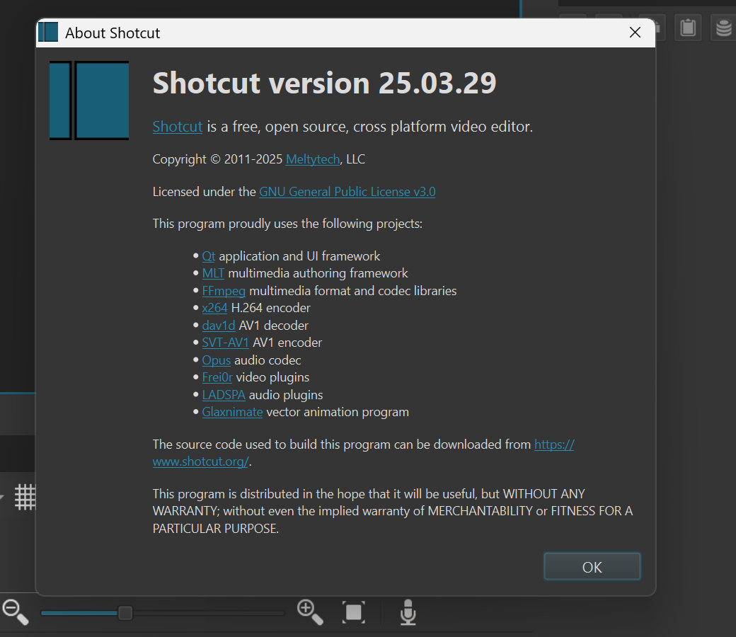Close the About Shotcut dialog
736x637 pixels.
635,33
